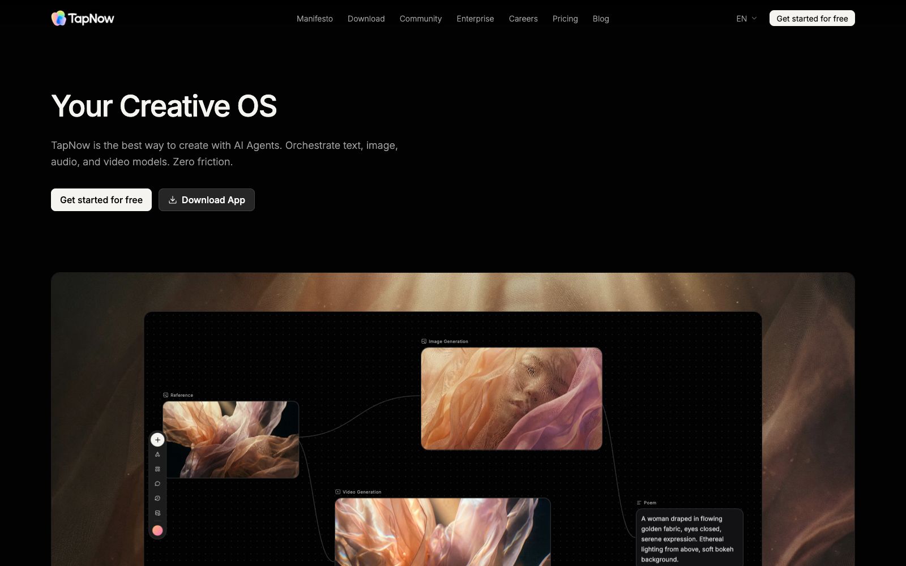
Task: Click the Poem text box content
Action: point(690,538)
